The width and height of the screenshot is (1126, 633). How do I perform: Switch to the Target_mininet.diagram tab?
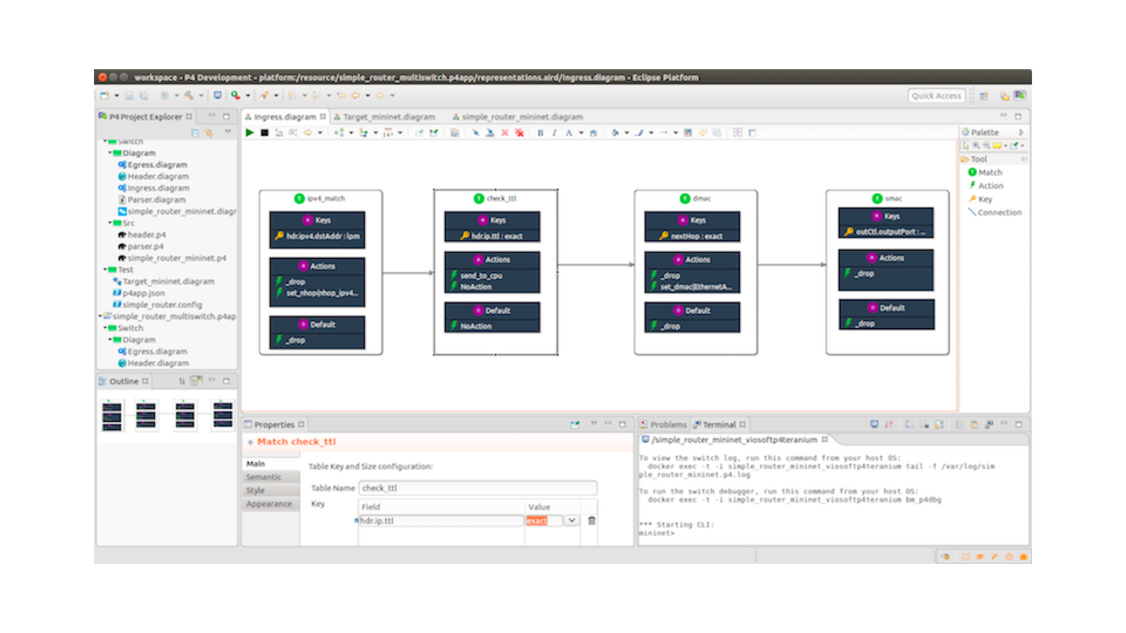[388, 116]
